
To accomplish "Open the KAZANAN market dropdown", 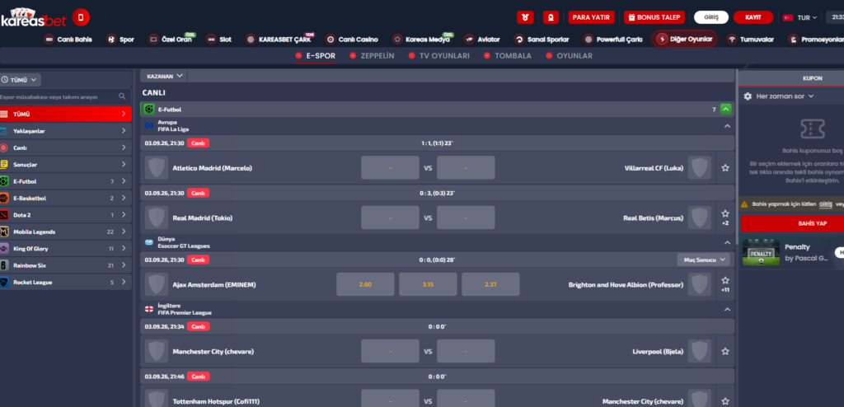I will pyautogui.click(x=164, y=76).
